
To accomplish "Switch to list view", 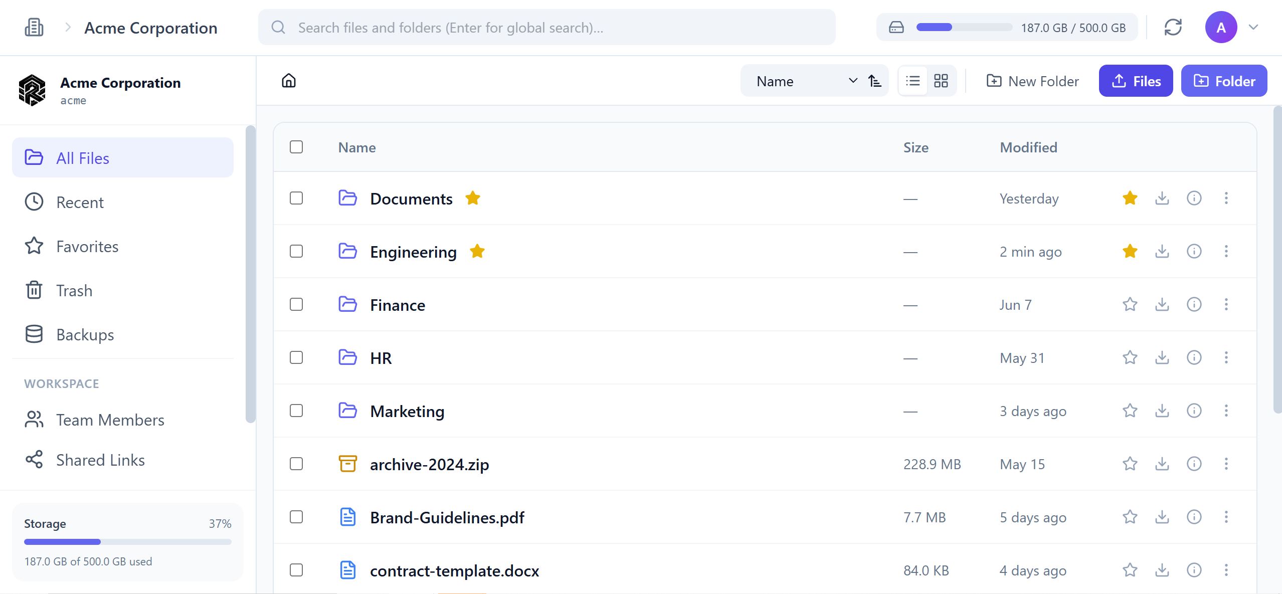I will tap(913, 81).
